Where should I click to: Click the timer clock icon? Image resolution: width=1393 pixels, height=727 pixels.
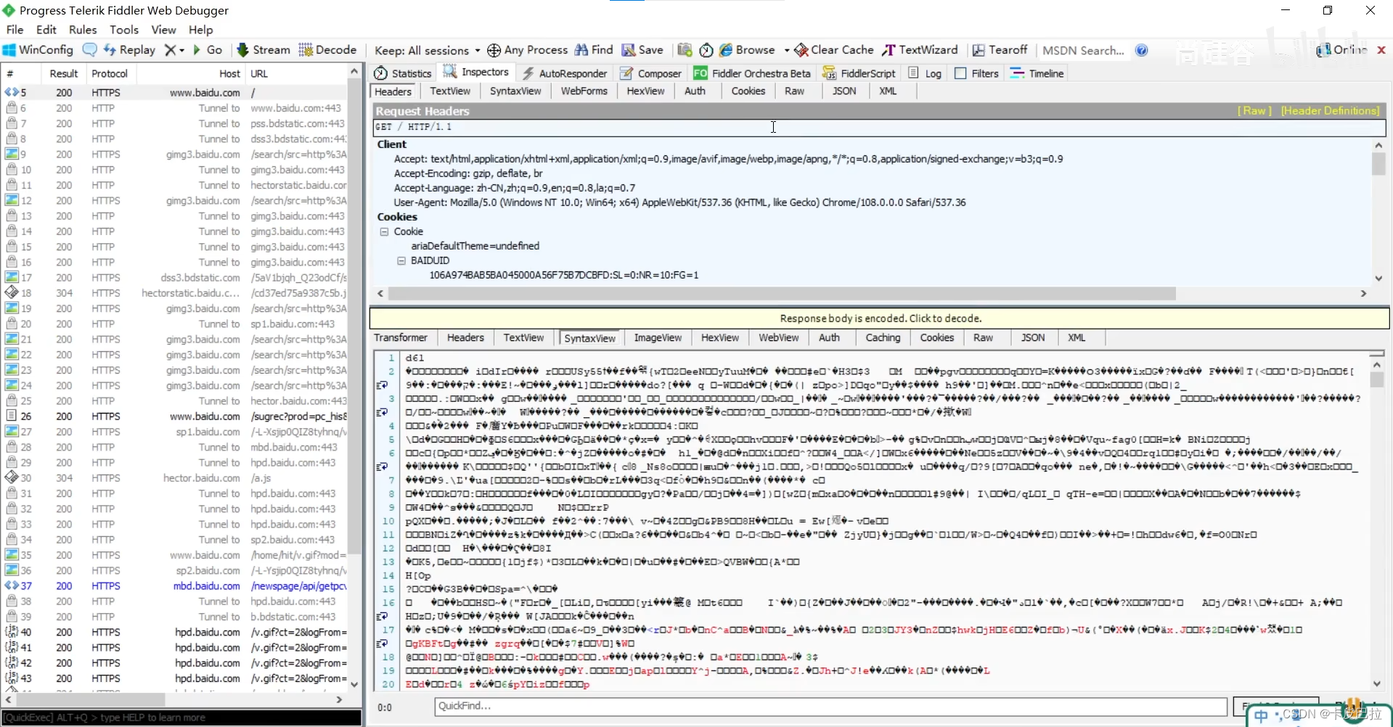point(706,50)
